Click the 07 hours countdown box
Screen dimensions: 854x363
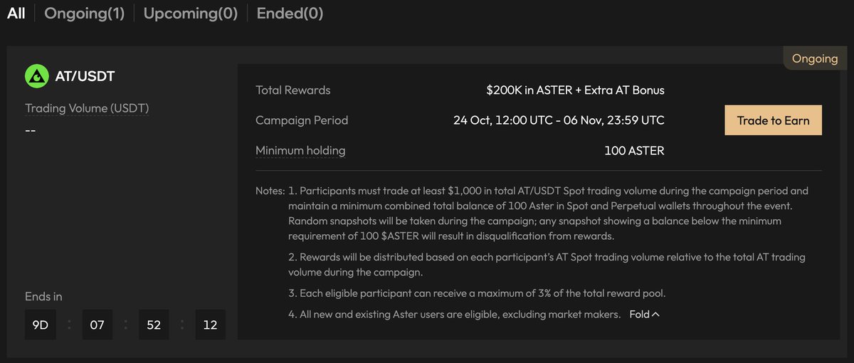coord(97,325)
